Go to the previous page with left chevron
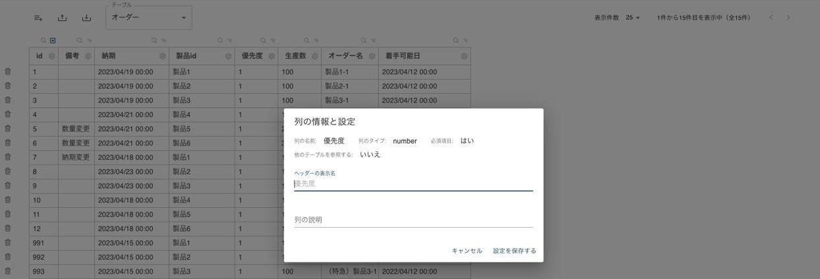This screenshot has height=279, width=820. pyautogui.click(x=771, y=18)
